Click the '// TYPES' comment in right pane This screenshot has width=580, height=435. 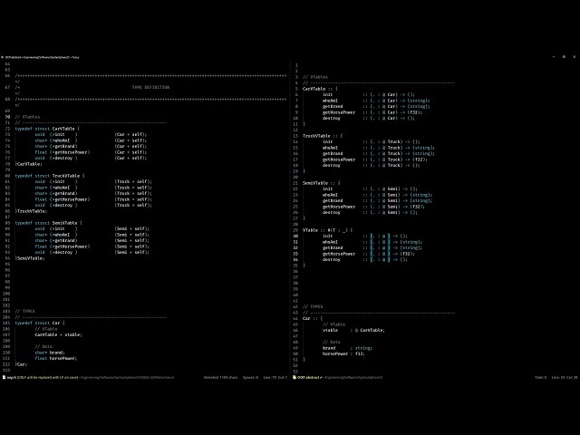(x=313, y=306)
